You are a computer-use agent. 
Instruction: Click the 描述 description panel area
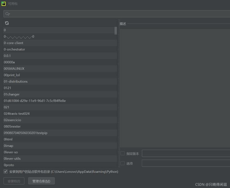pyautogui.click(x=175, y=88)
